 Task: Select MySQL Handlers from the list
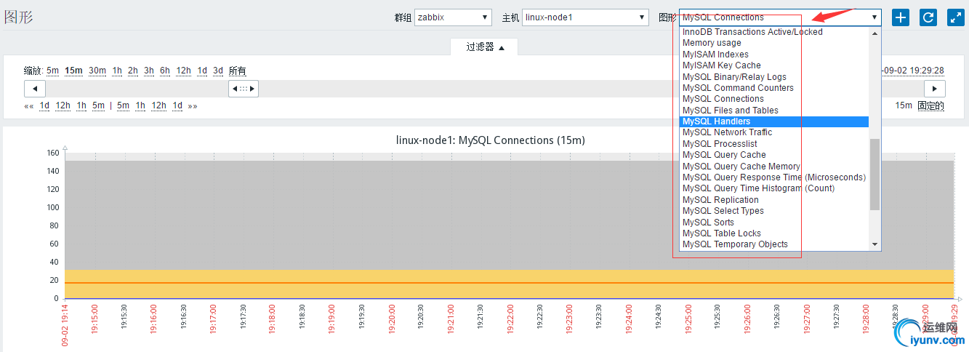pyautogui.click(x=716, y=121)
